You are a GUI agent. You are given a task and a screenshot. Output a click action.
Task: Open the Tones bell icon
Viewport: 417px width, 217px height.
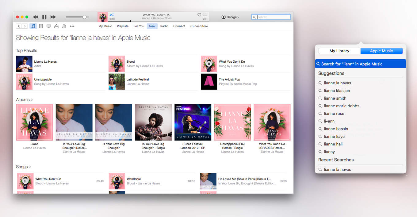[x=64, y=26]
